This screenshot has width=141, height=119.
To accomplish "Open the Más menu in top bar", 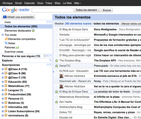I will click(x=77, y=3).
